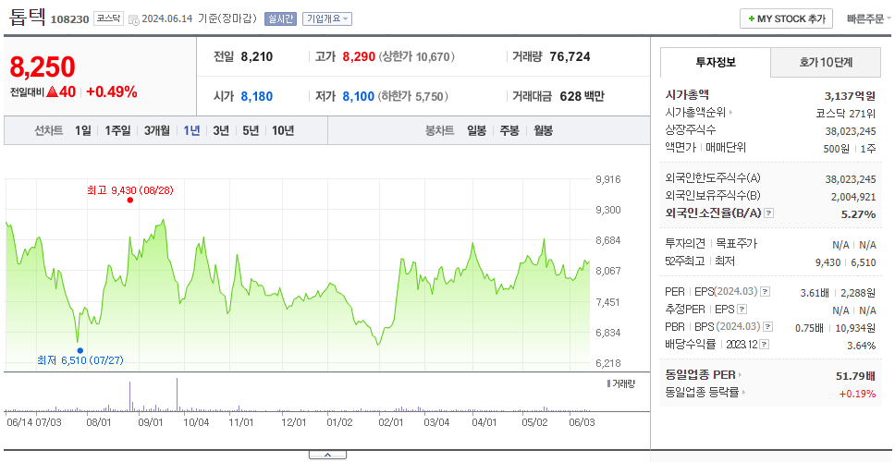This screenshot has width=895, height=462.
Task: Click the 시가총액 value 3,137억원
Action: (x=850, y=95)
